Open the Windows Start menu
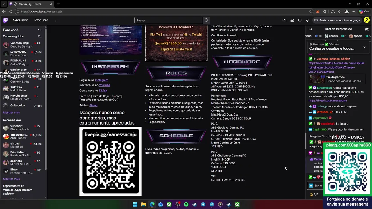 [x=135, y=205]
